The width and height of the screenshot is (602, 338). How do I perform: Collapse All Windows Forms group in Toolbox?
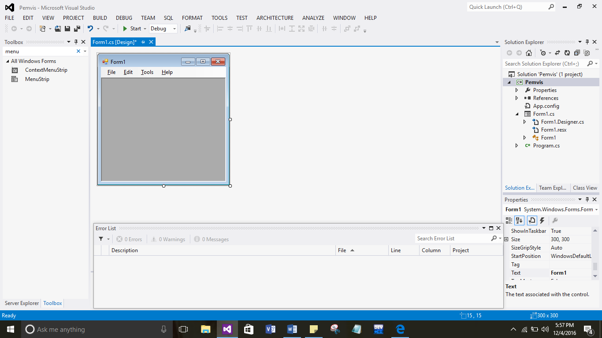point(7,61)
